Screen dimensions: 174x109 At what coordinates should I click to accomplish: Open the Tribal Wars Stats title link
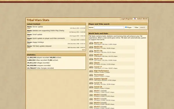(x=38, y=20)
